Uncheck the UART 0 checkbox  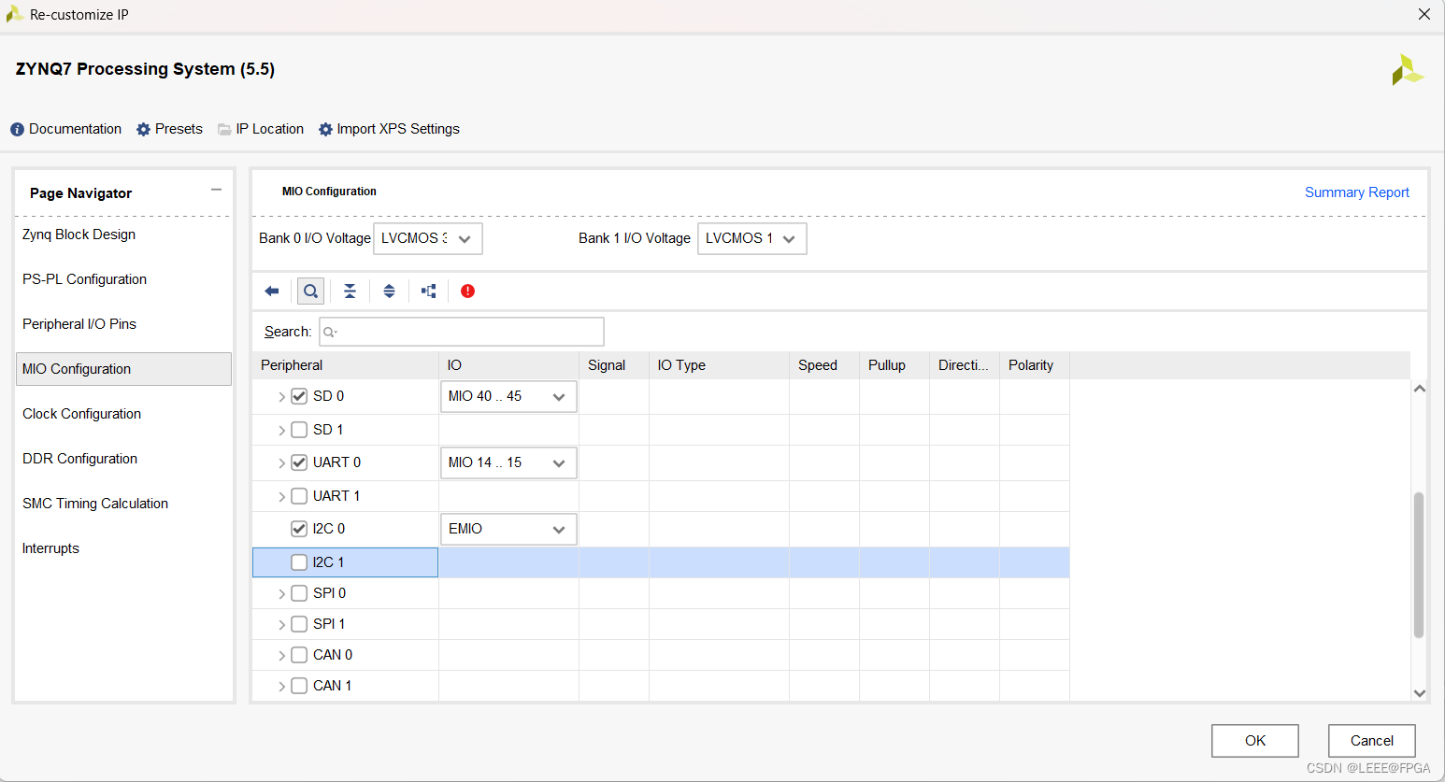(x=299, y=462)
